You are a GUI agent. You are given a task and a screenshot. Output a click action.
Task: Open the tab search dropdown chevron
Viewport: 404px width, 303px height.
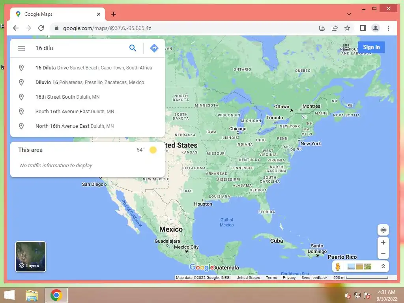pyautogui.click(x=349, y=14)
